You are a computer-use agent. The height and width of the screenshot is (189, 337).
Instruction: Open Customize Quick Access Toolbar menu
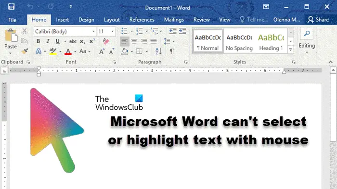71,7
